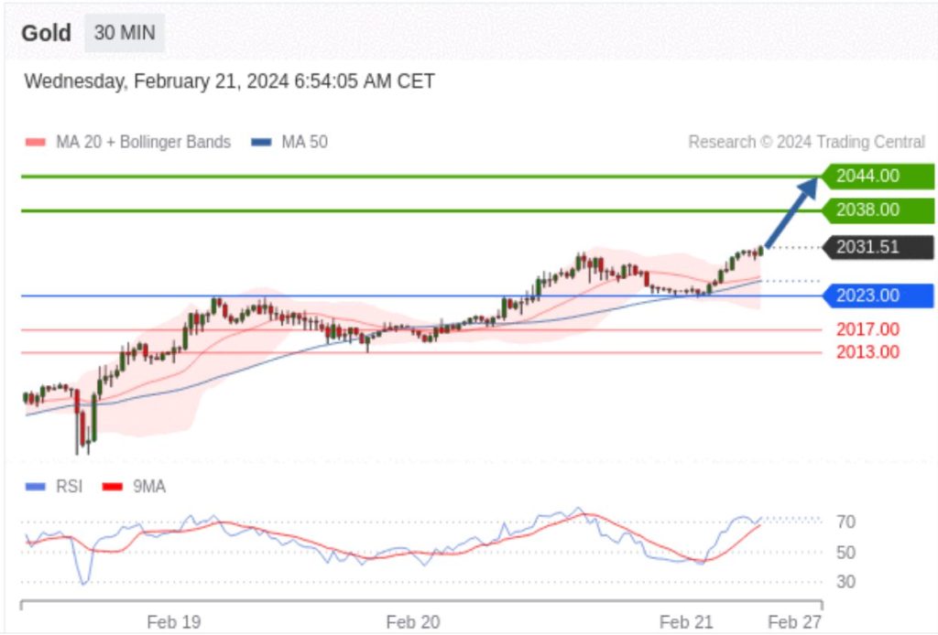Click the red 9MA legend swatch

tap(112, 487)
